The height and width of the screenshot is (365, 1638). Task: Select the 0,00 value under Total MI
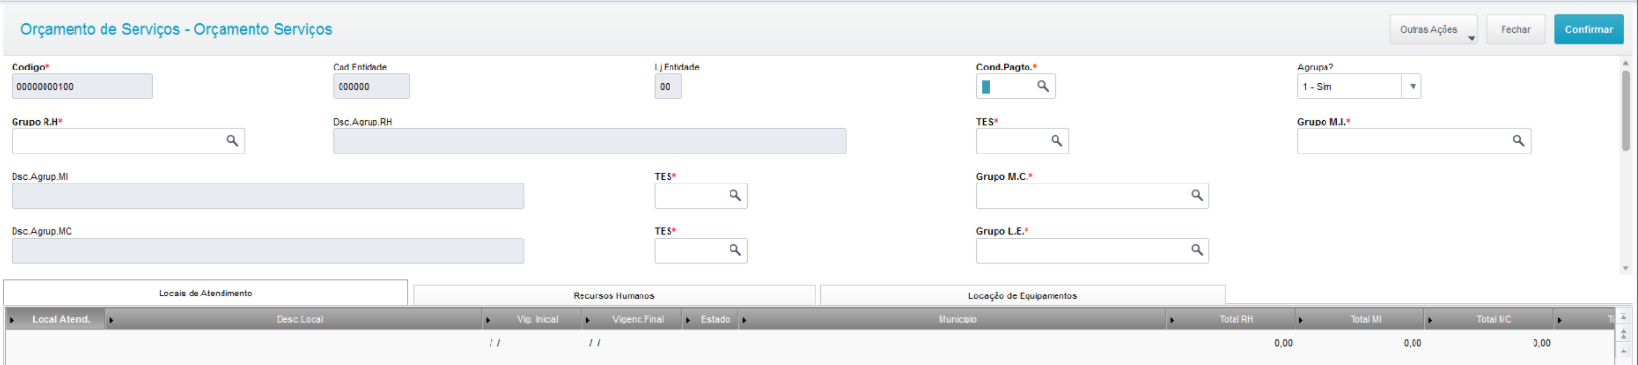(1413, 343)
